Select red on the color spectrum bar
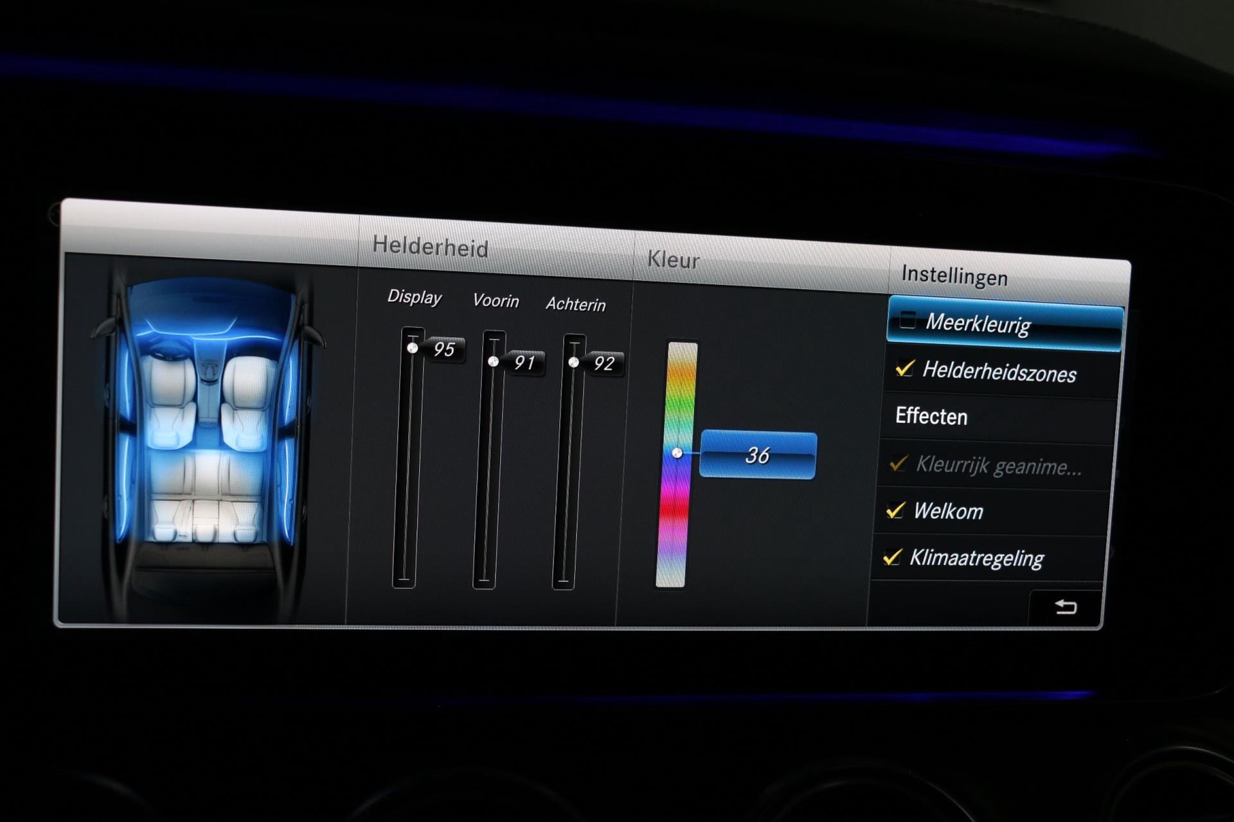Viewport: 1234px width, 822px height. coord(673,511)
